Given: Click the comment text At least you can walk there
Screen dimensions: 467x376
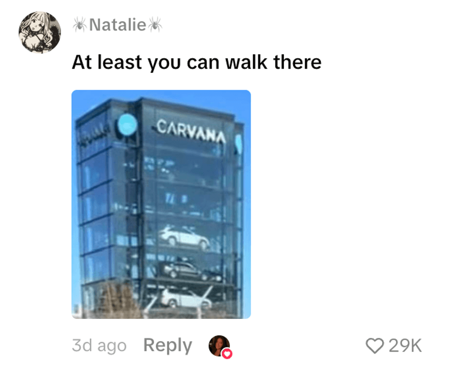Looking at the screenshot, I should tap(196, 62).
